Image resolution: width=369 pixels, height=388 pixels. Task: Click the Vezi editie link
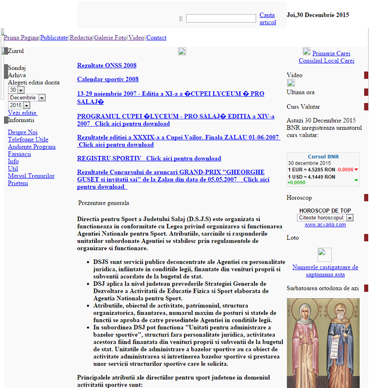point(22,113)
